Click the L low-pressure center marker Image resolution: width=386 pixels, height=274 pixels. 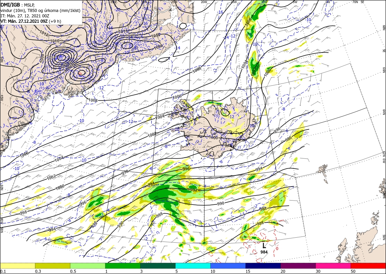[x=264, y=245]
